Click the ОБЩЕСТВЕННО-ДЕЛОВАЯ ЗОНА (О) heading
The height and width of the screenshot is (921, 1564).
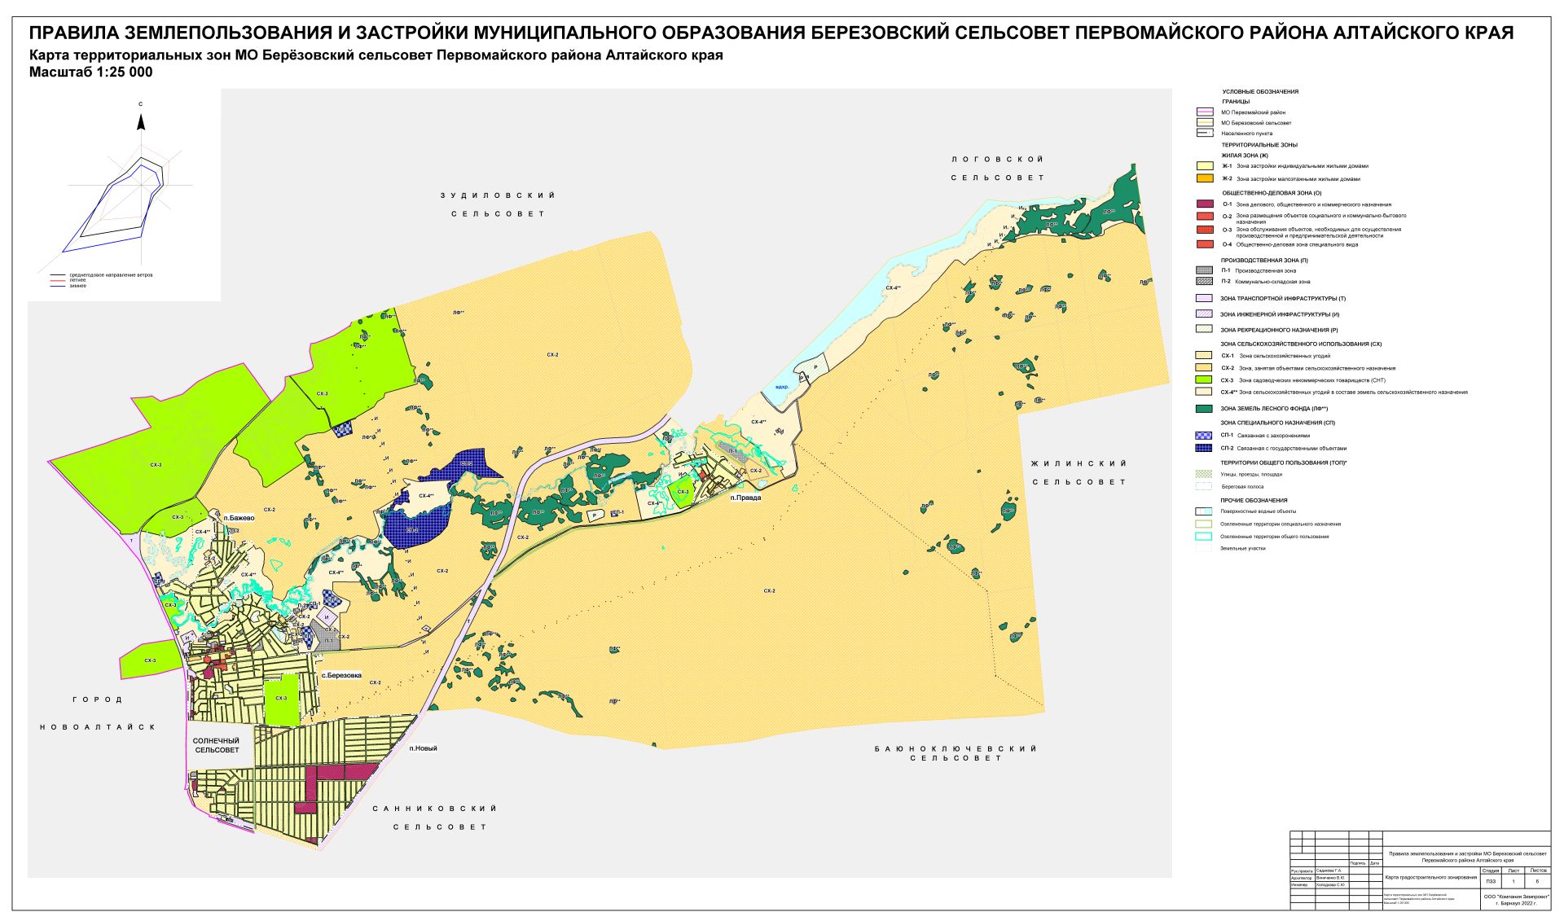click(1272, 193)
